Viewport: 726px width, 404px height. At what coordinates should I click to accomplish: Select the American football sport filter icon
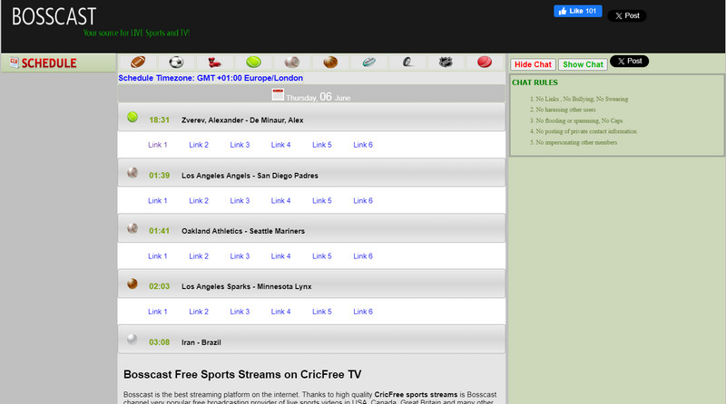coord(138,62)
